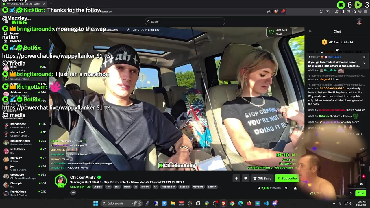This screenshot has width=370, height=208.
Task: Open Brave Rewards triangle icon
Action: click(283, 12)
